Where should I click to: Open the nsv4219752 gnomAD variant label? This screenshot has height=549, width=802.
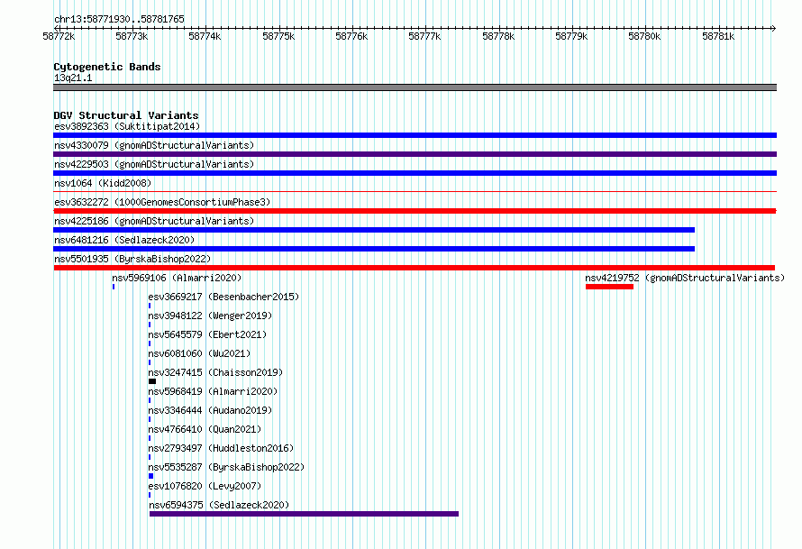685,278
